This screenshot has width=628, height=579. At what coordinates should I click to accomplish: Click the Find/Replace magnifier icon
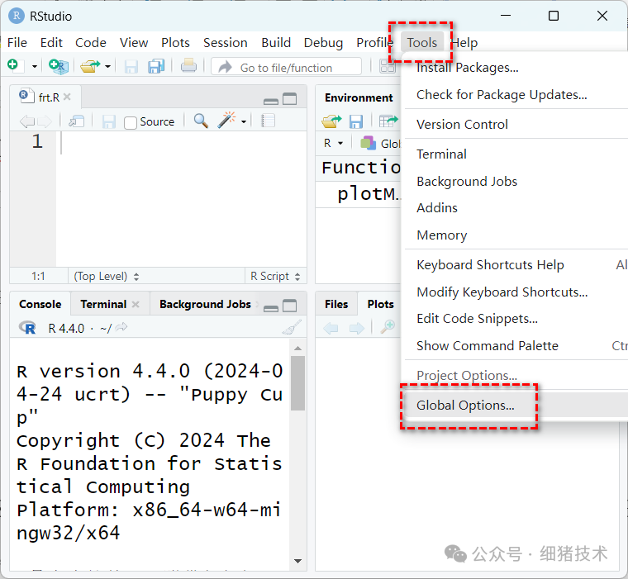pyautogui.click(x=201, y=121)
